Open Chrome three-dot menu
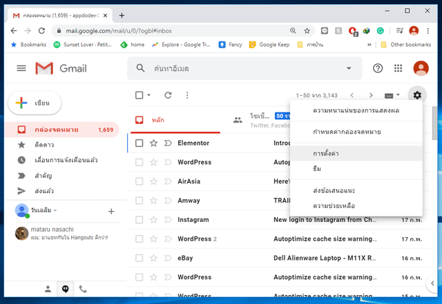442x304 pixels. (x=428, y=31)
